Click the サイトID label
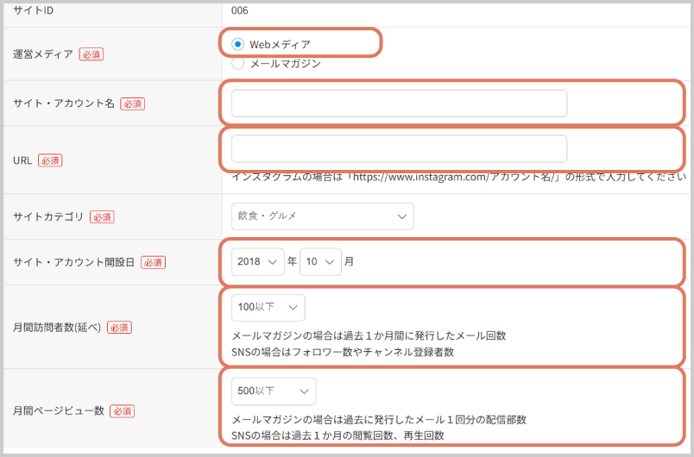 coord(33,10)
